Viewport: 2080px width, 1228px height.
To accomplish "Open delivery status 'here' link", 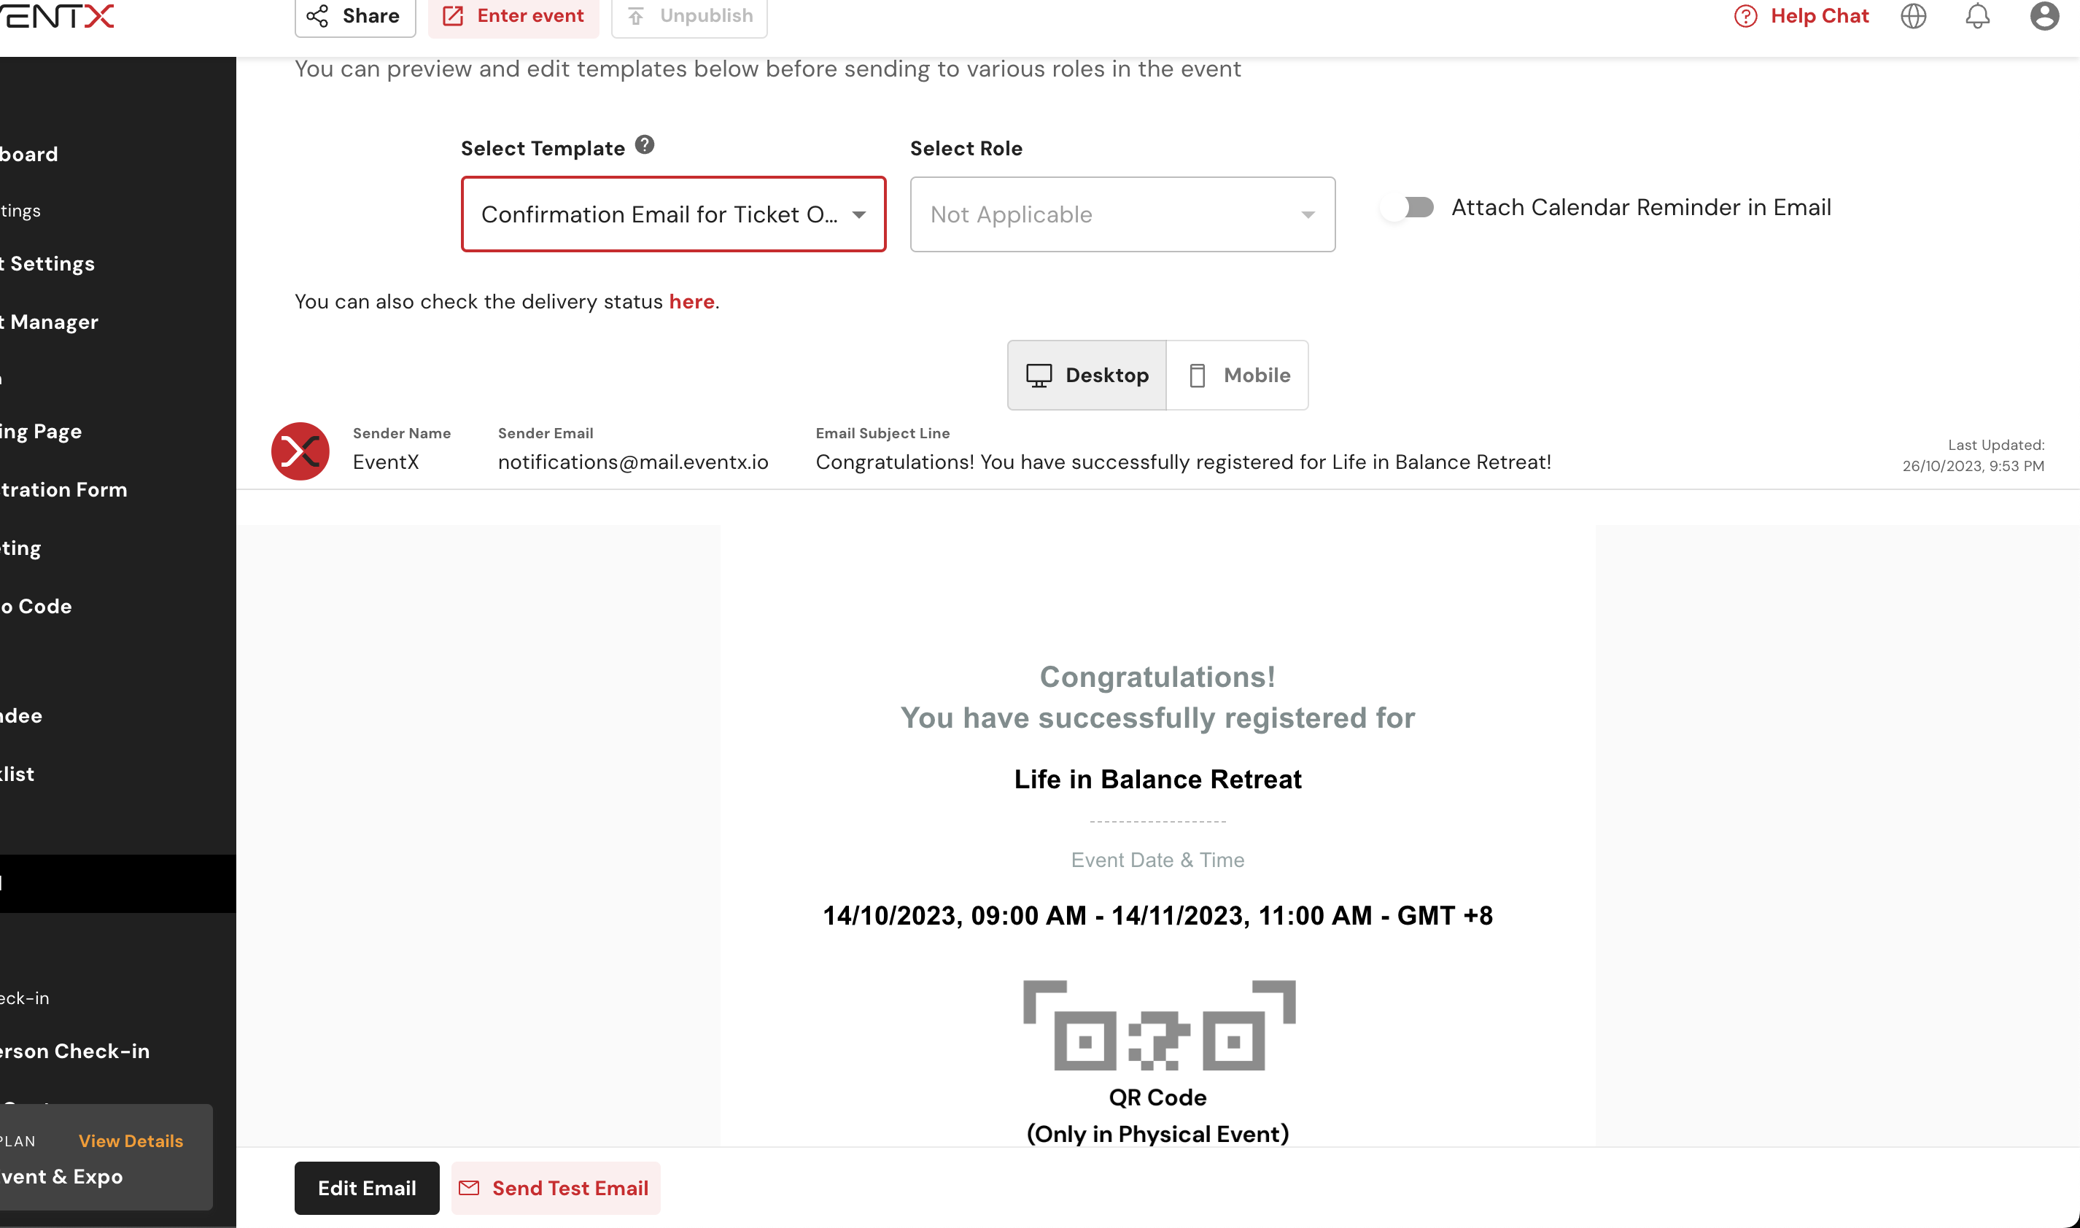I will pyautogui.click(x=691, y=301).
